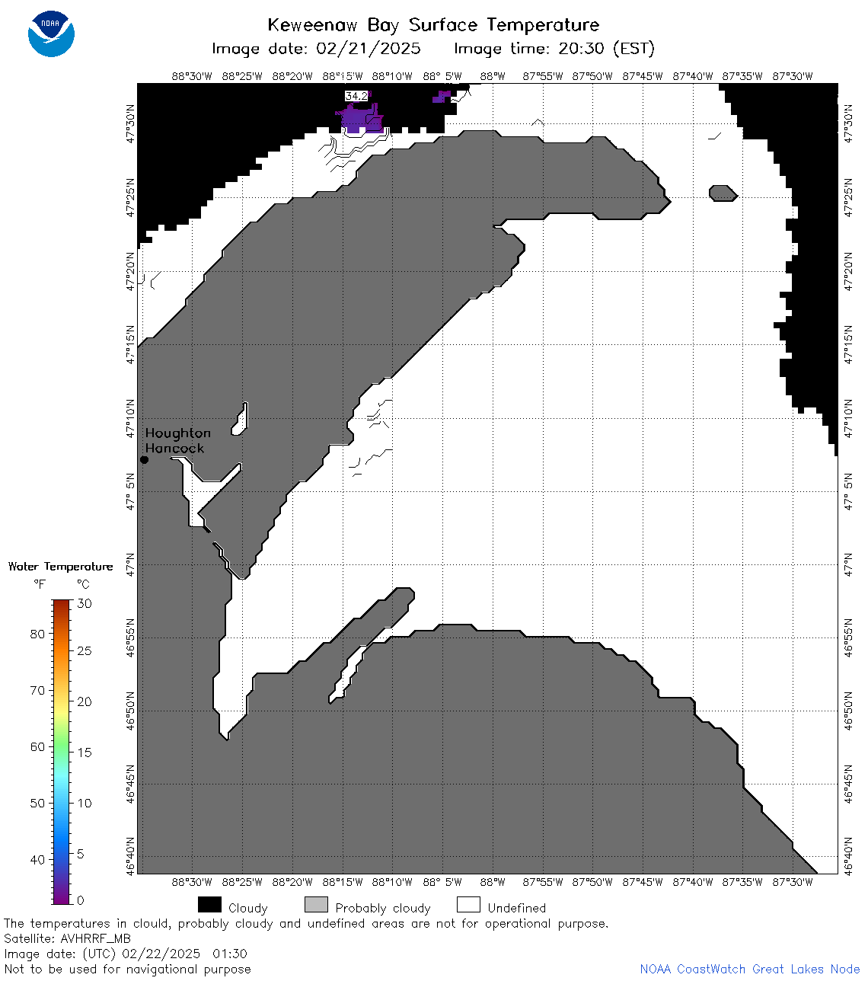
Task: Click the 47°30'N label on left axis
Action: (x=130, y=124)
